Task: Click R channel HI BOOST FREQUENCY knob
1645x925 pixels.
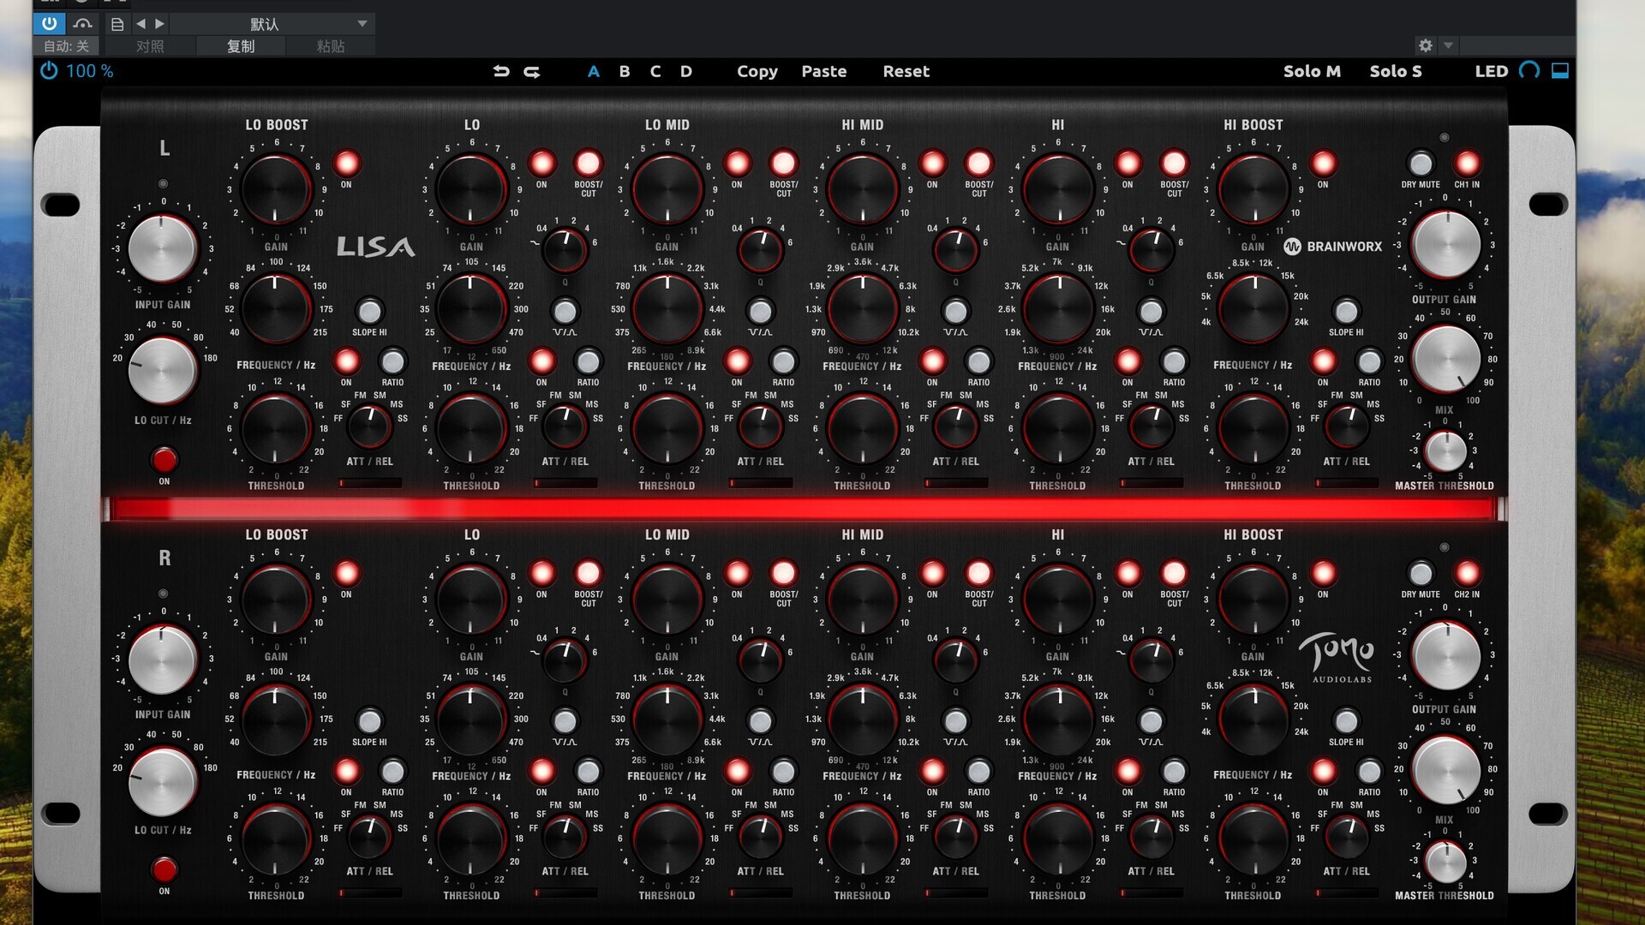Action: 1253,719
